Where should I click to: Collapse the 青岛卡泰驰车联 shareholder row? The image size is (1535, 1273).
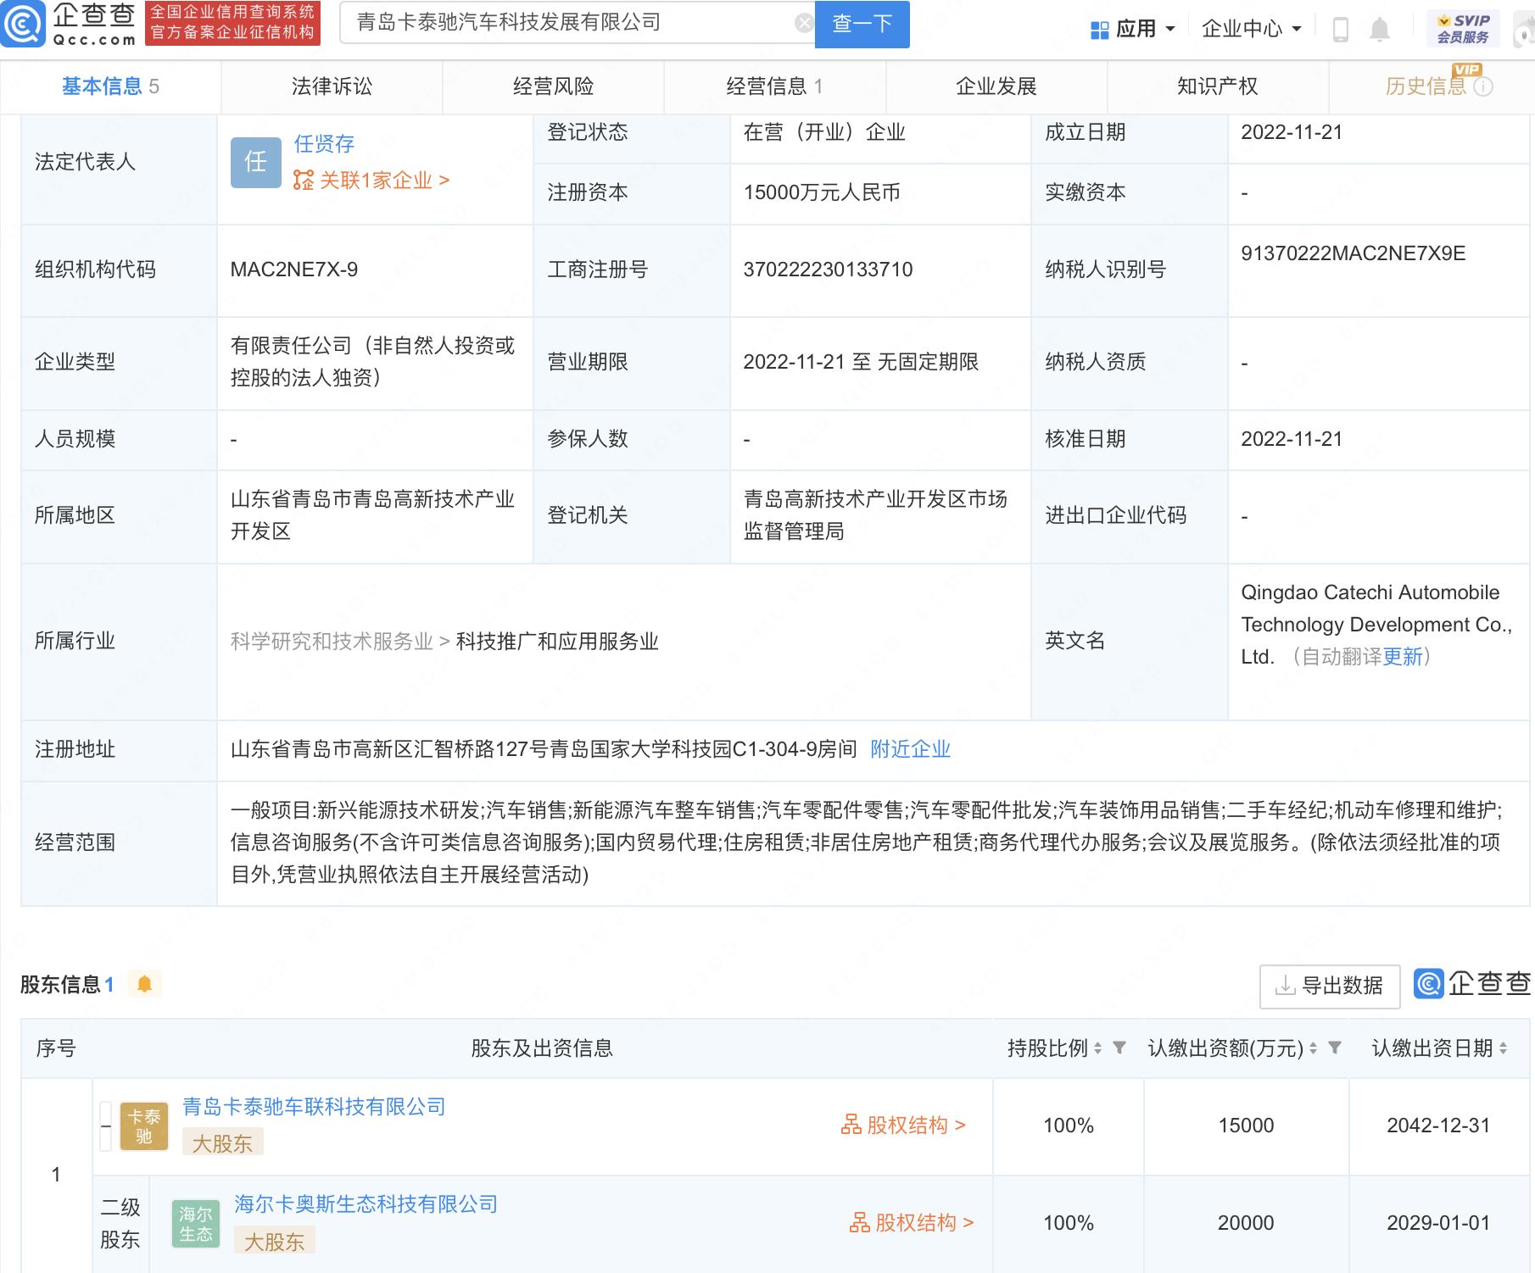(106, 1126)
